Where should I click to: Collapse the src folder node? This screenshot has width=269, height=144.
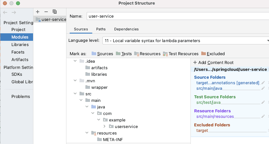click(75, 94)
